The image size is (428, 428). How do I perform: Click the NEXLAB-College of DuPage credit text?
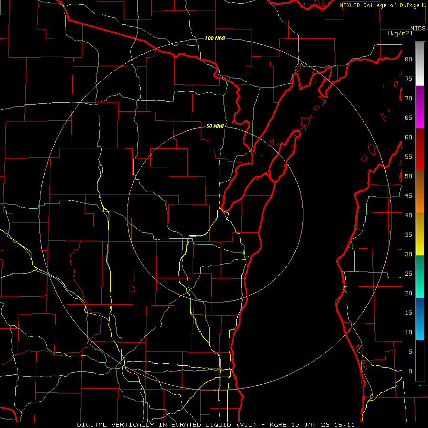(382, 5)
